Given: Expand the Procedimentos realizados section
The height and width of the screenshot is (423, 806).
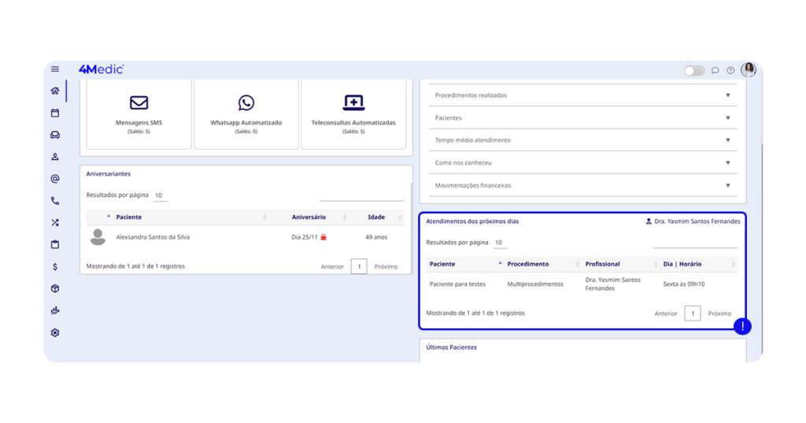Looking at the screenshot, I should [x=583, y=95].
